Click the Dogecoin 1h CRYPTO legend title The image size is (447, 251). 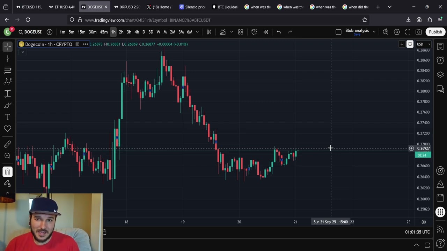click(x=49, y=44)
